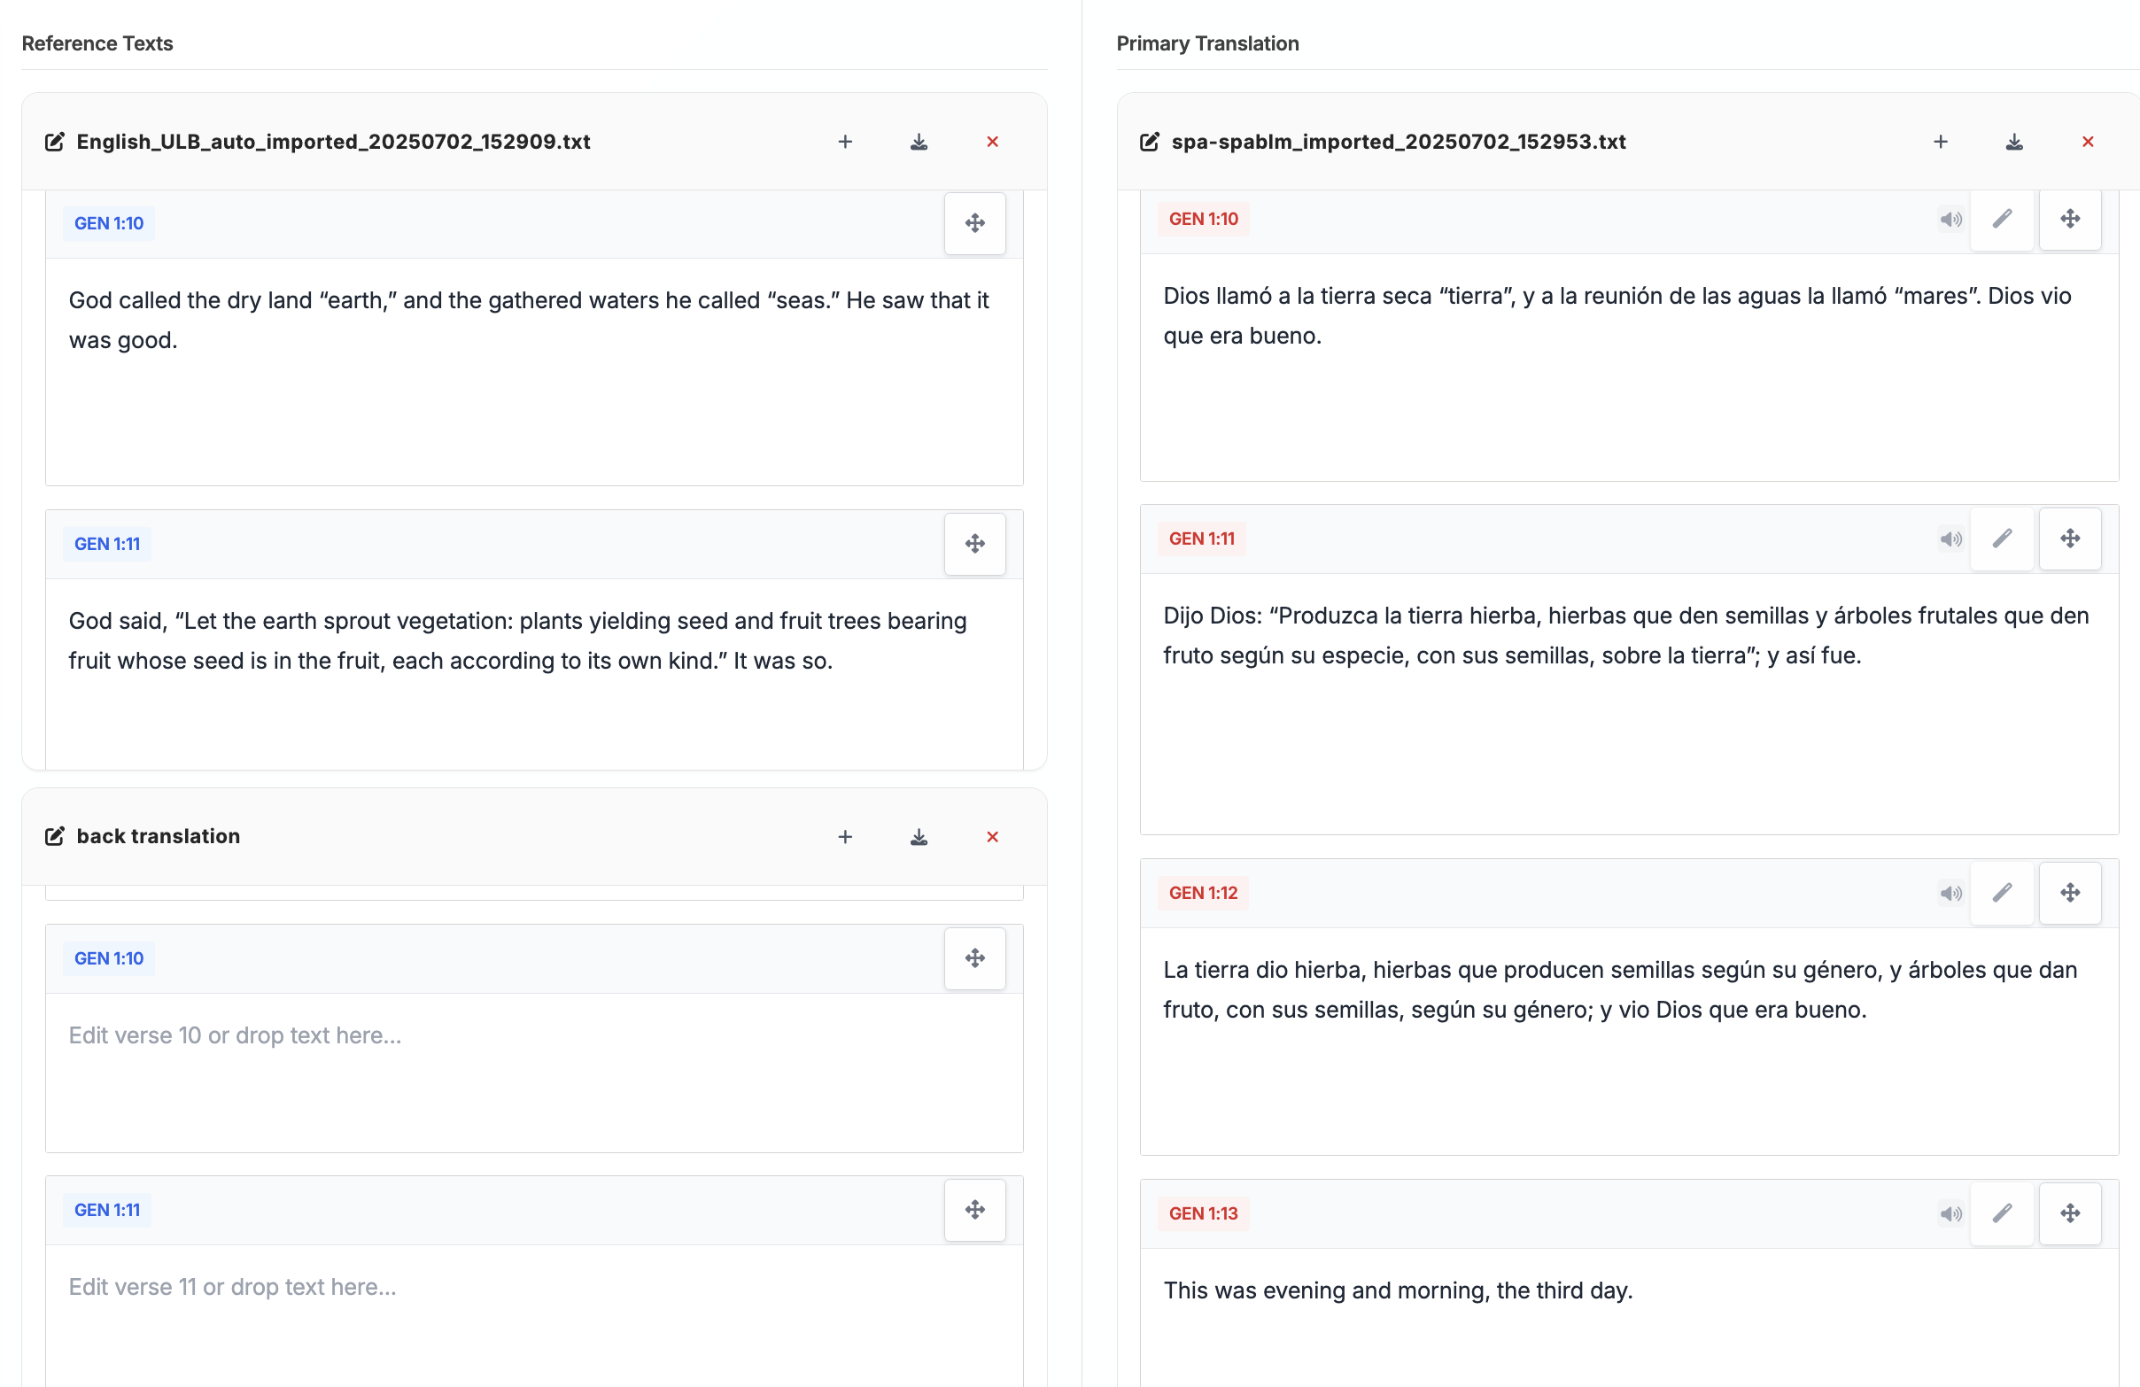The width and height of the screenshot is (2140, 1387).
Task: Click the plus icon on English_ULB panel
Action: pos(844,142)
